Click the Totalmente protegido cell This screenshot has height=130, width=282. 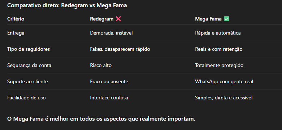tap(219, 65)
